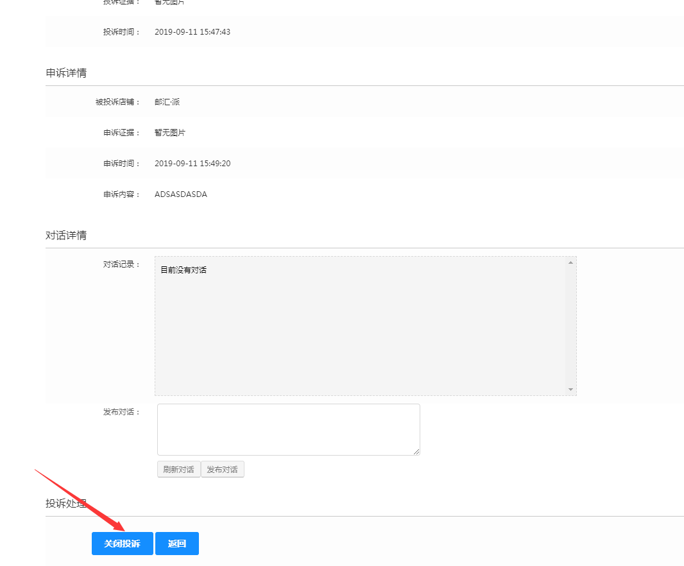Viewport: 684px width, 566px height.
Task: Click the 对话记录 field label
Action: click(x=121, y=264)
